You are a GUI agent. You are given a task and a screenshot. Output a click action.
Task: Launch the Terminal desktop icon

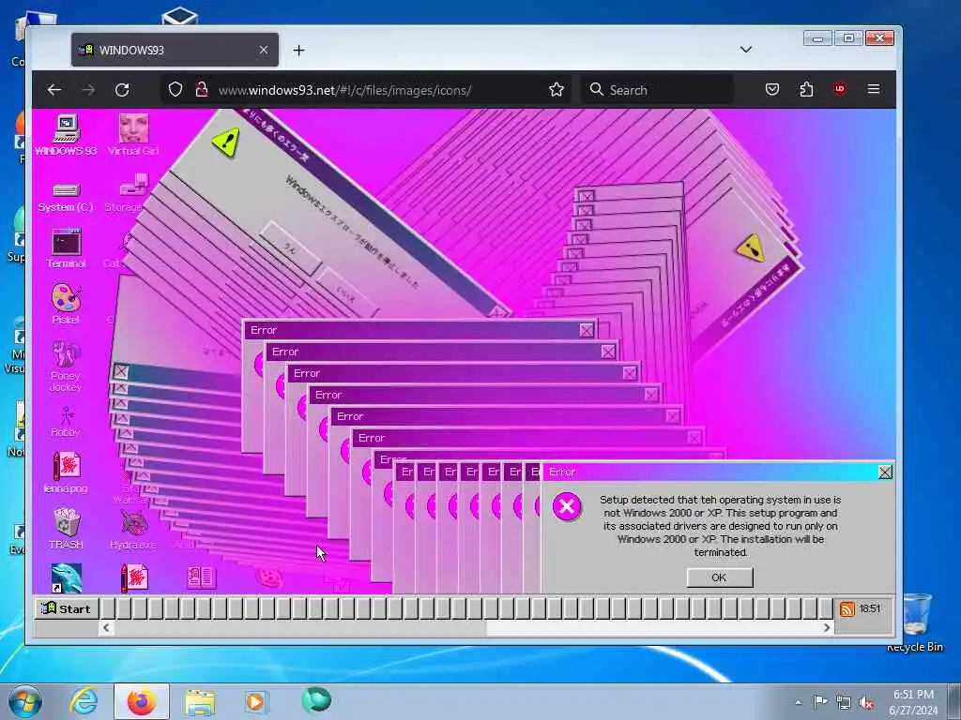66,247
